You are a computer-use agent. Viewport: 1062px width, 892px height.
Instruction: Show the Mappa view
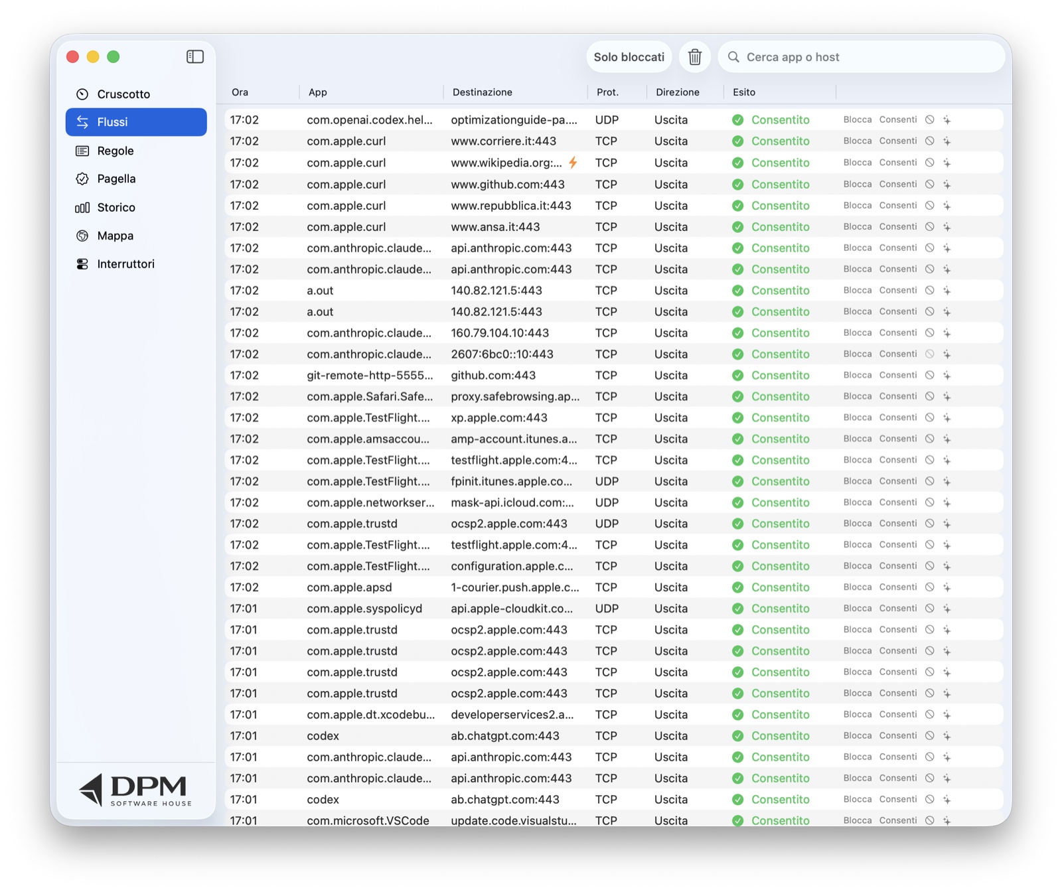pyautogui.click(x=136, y=236)
